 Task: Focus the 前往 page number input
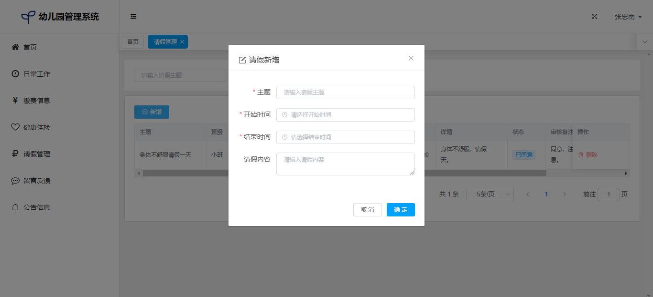609,195
